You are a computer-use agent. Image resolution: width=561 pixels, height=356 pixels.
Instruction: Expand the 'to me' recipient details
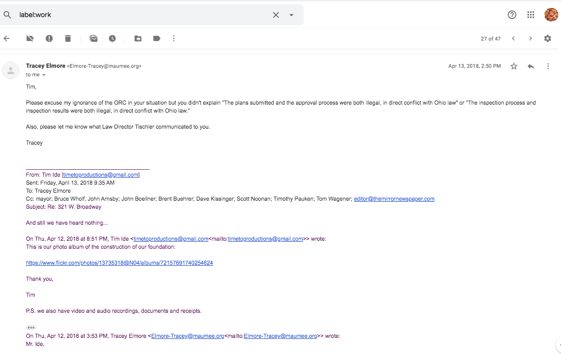pos(44,75)
